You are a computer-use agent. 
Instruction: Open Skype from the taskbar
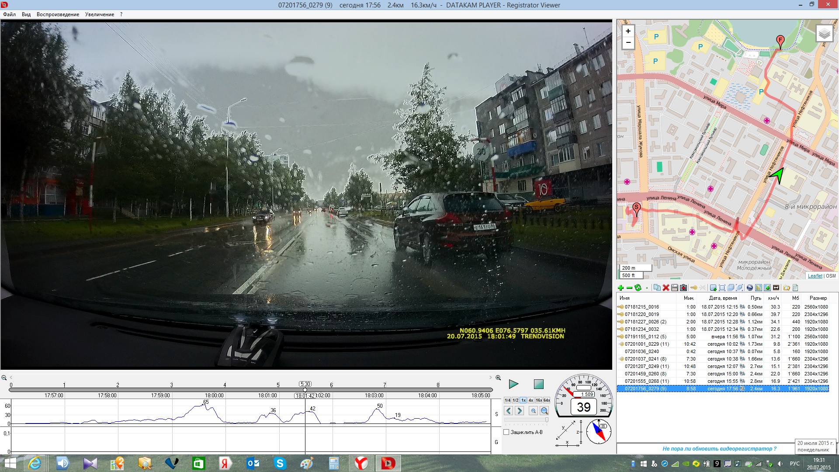(280, 463)
